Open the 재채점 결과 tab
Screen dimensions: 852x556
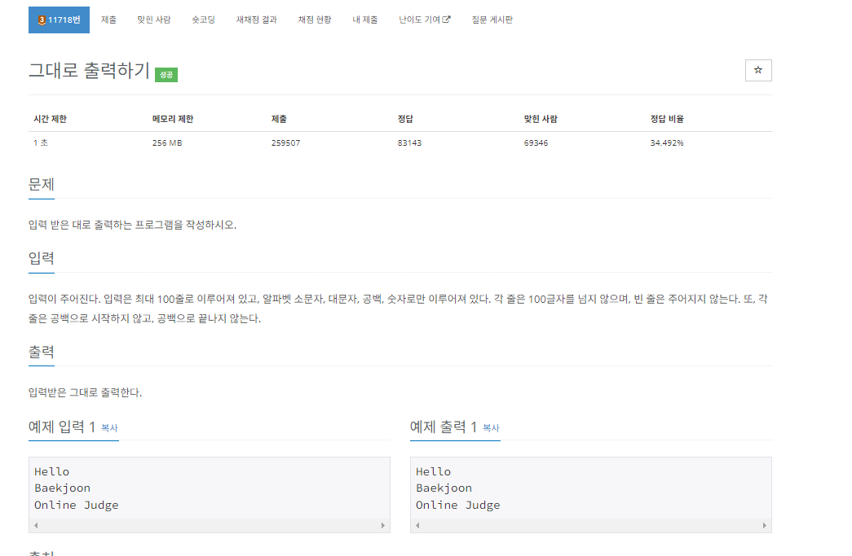coord(257,20)
